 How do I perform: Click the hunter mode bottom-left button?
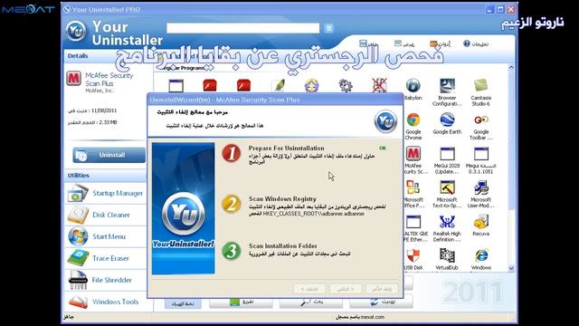(x=183, y=303)
